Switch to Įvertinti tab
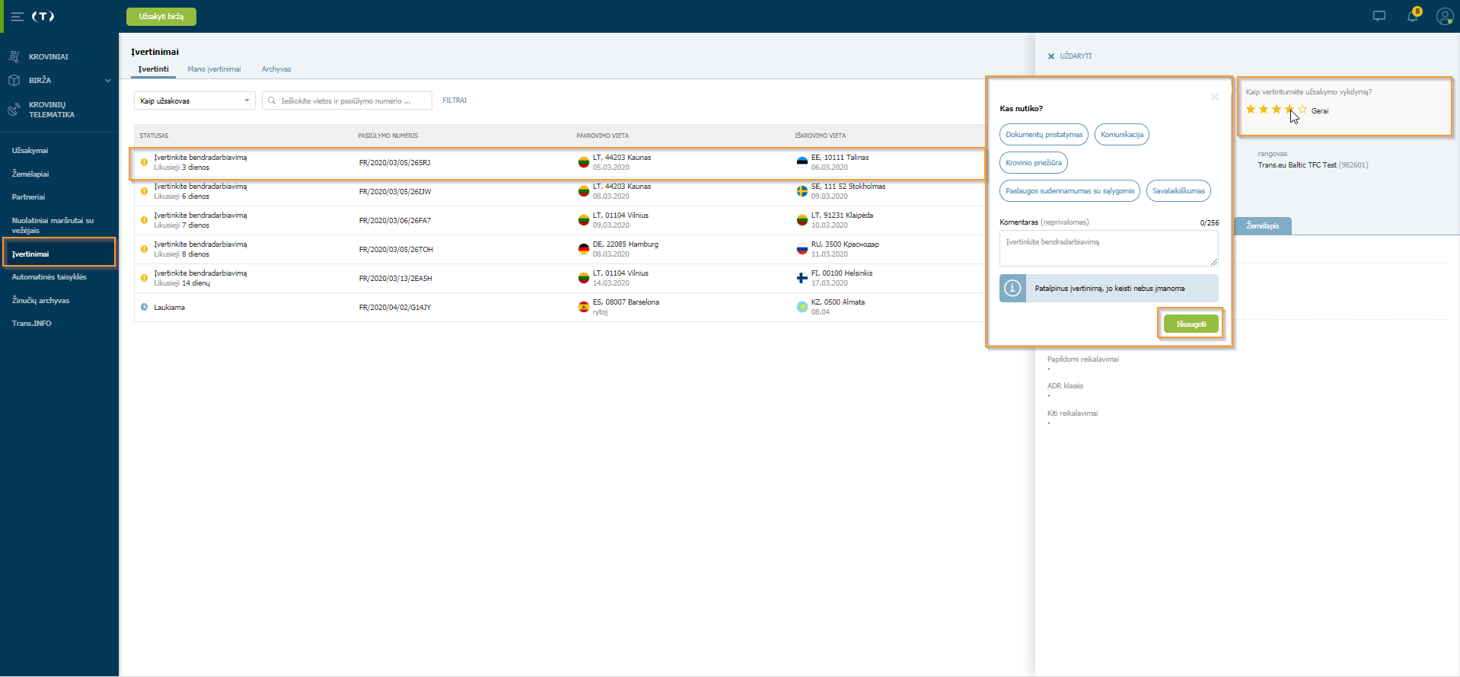Screen dimensions: 1460x677 154,69
